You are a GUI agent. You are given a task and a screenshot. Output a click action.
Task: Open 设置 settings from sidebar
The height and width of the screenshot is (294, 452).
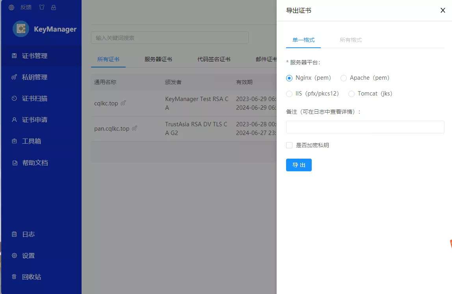click(x=28, y=256)
